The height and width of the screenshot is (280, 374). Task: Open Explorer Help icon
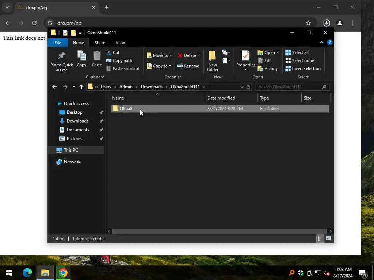click(330, 42)
